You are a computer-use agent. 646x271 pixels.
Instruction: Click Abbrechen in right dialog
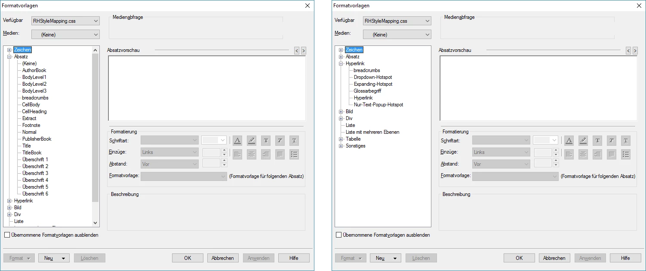(x=554, y=258)
